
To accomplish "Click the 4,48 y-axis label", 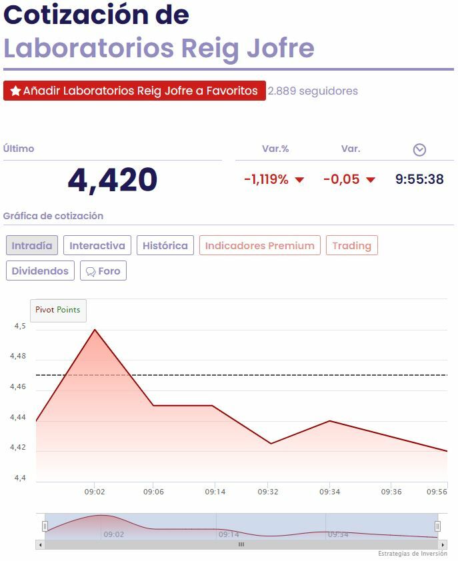I will click(18, 356).
